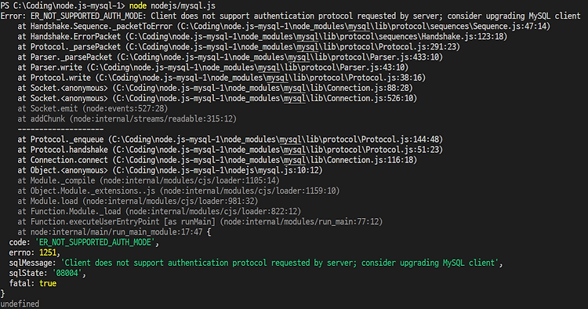Open the Sequence.js:47:14 file path link
The height and width of the screenshot is (309, 588).
pyautogui.click(x=364, y=26)
